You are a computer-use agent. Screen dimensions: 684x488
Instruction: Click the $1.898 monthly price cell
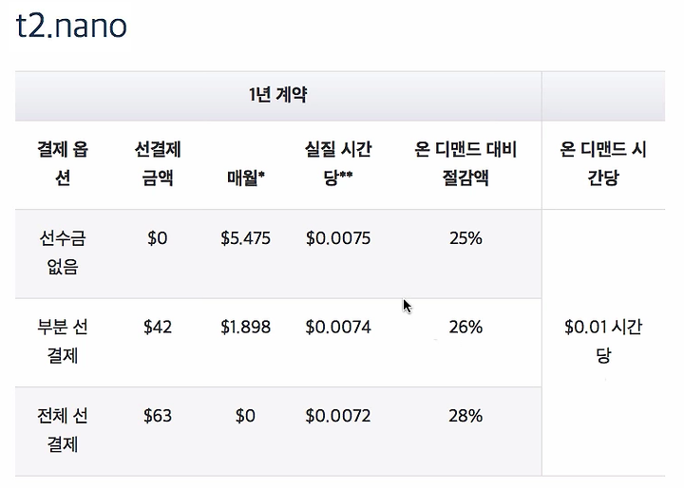pyautogui.click(x=246, y=328)
